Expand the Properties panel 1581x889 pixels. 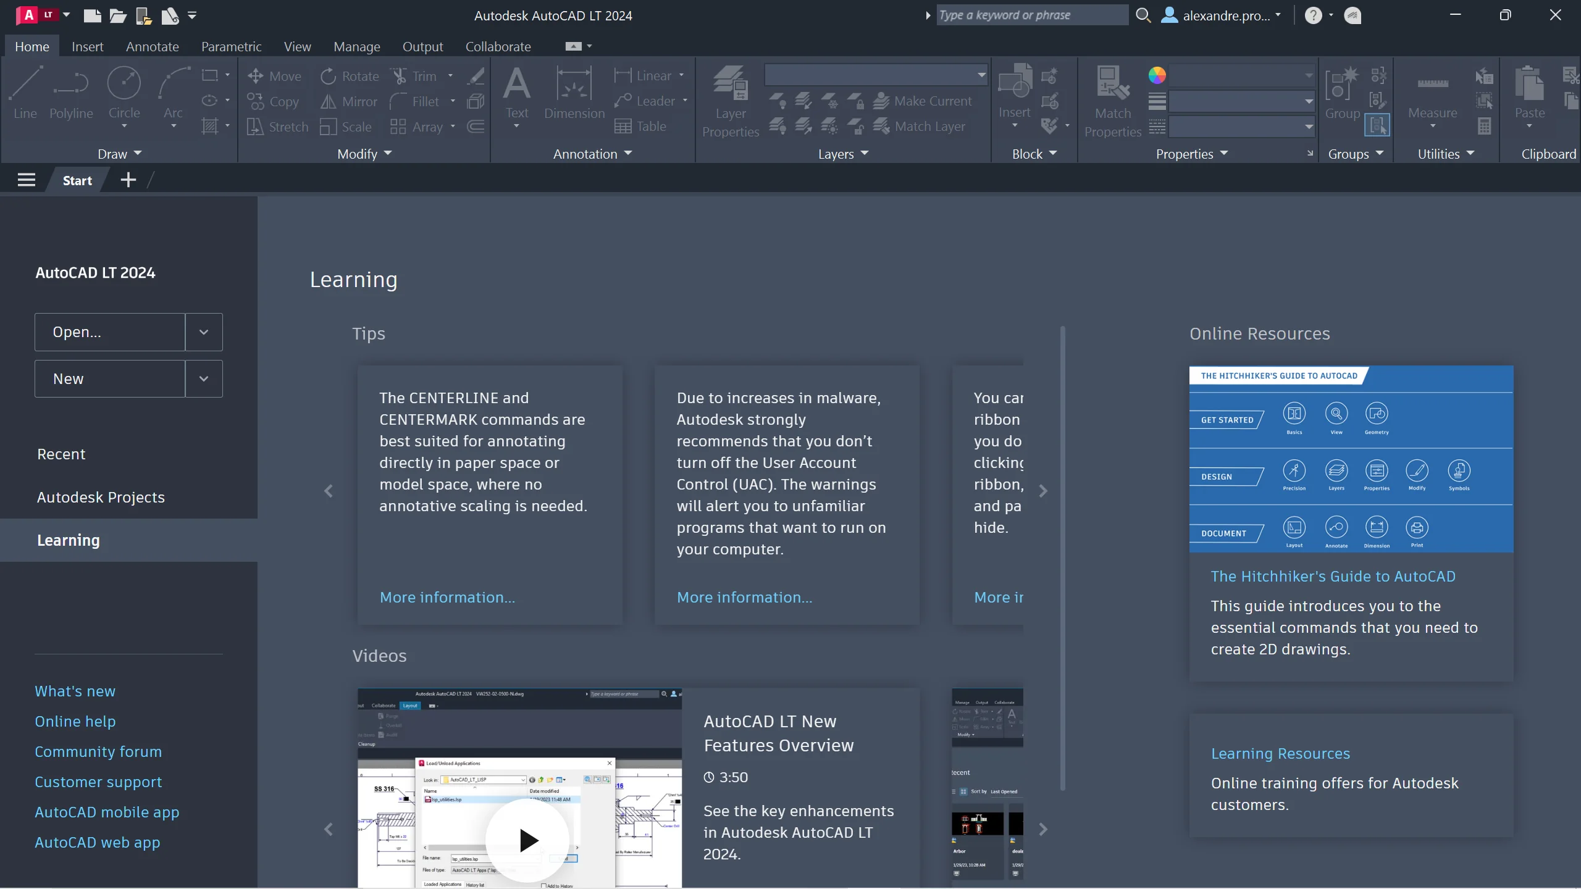(1192, 154)
